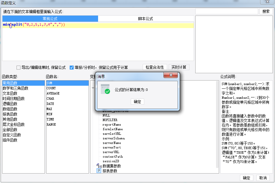Viewport: 275px width, 183px height.
Task: Click the formula text line min(split(...))
Action: coord(34,24)
